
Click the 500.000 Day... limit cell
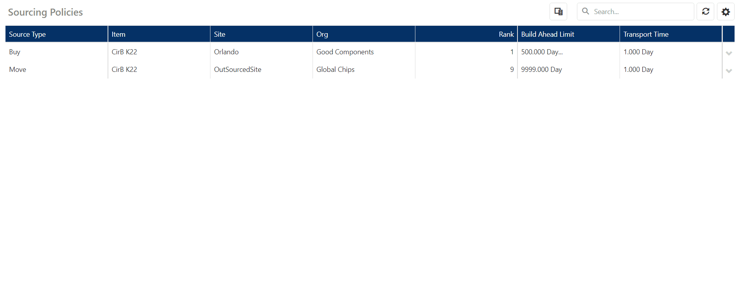[569, 52]
